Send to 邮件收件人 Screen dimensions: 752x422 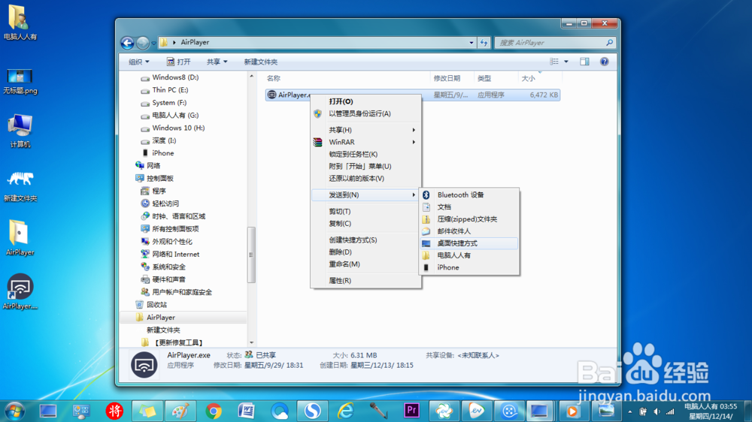point(469,231)
